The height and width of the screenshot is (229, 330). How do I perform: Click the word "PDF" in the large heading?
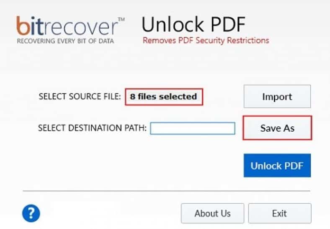(x=228, y=24)
